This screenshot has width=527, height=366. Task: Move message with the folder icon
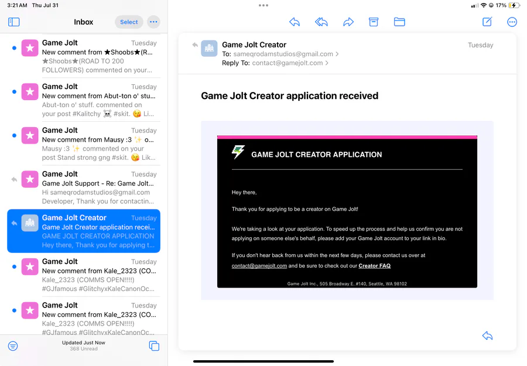point(399,22)
